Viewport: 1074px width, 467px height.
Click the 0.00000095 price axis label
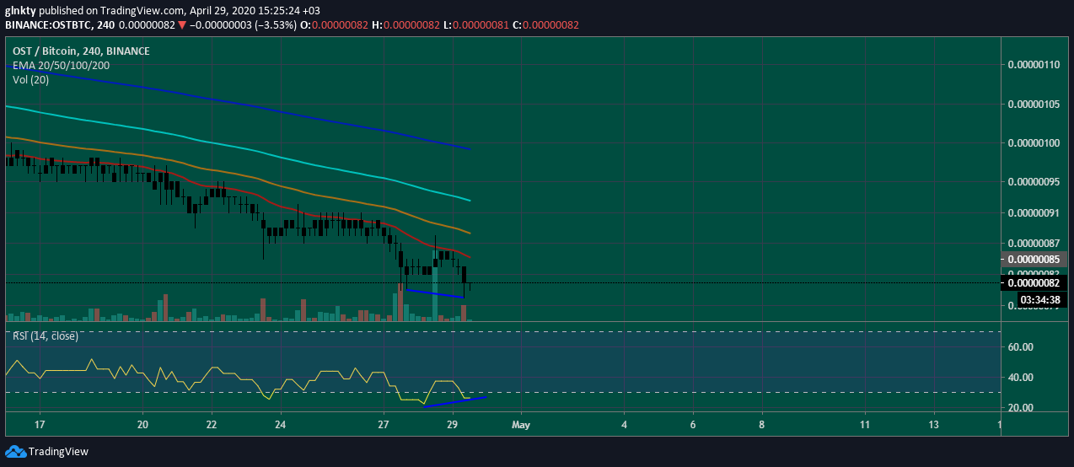point(1034,181)
